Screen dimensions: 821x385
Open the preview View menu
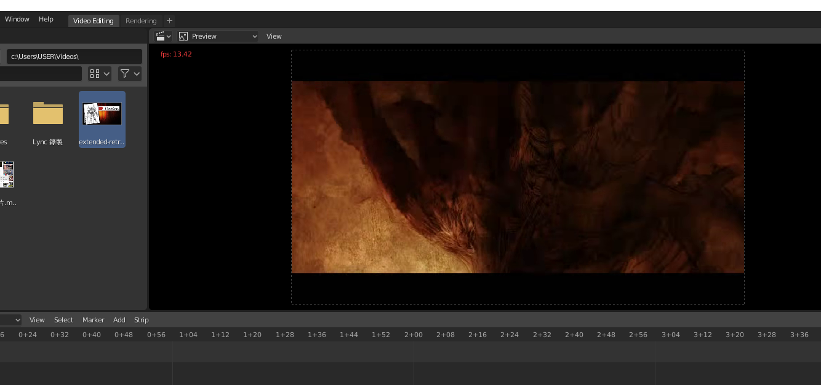click(x=274, y=36)
